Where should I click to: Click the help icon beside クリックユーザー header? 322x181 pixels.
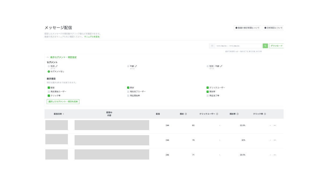(217, 114)
